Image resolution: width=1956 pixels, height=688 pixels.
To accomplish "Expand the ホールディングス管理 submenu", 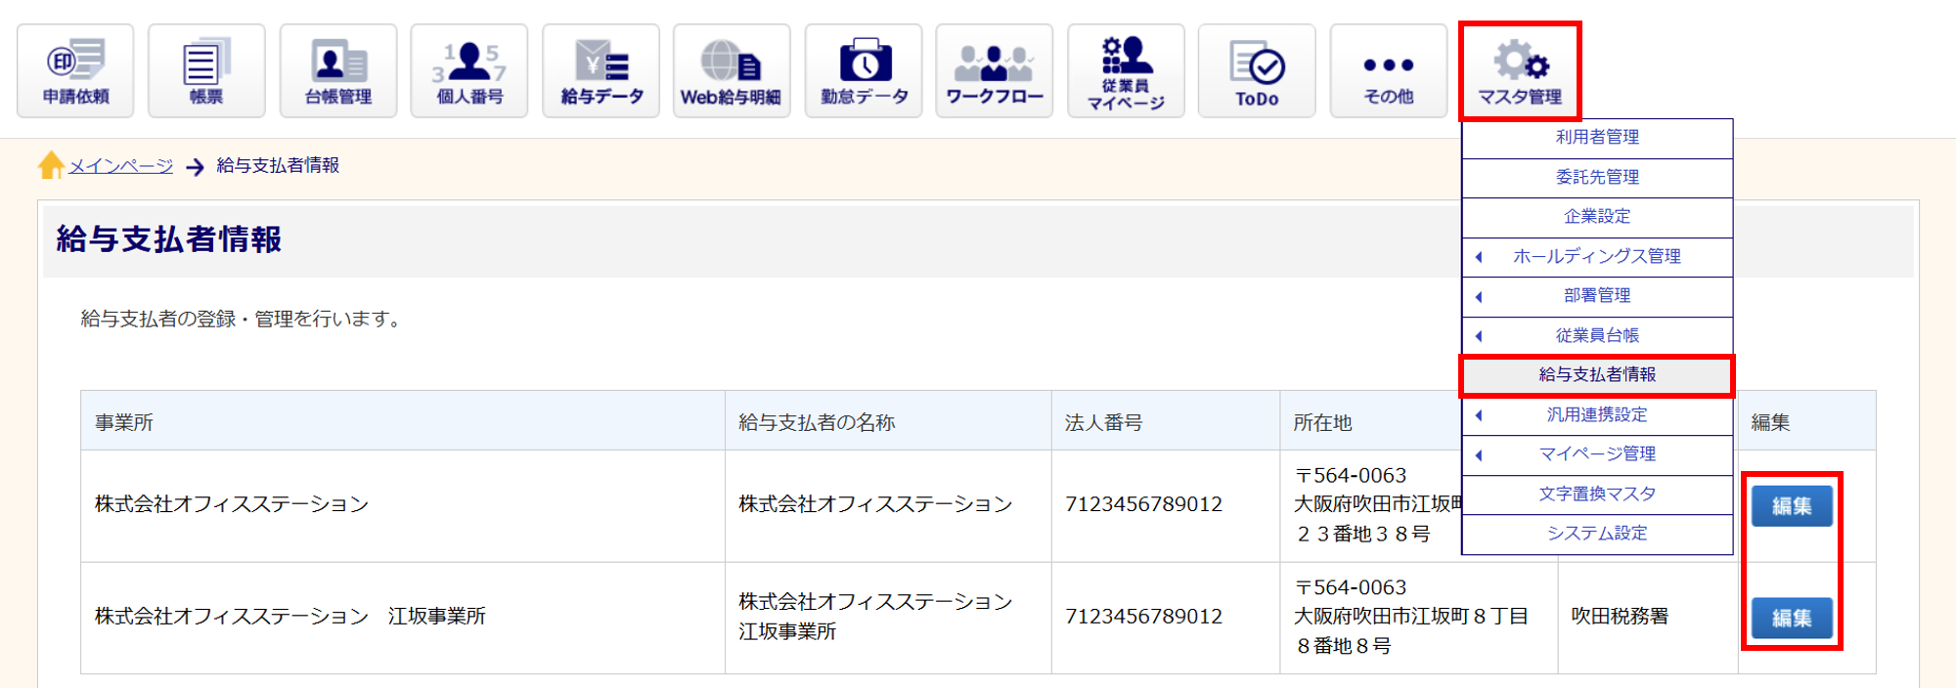I will (1596, 257).
